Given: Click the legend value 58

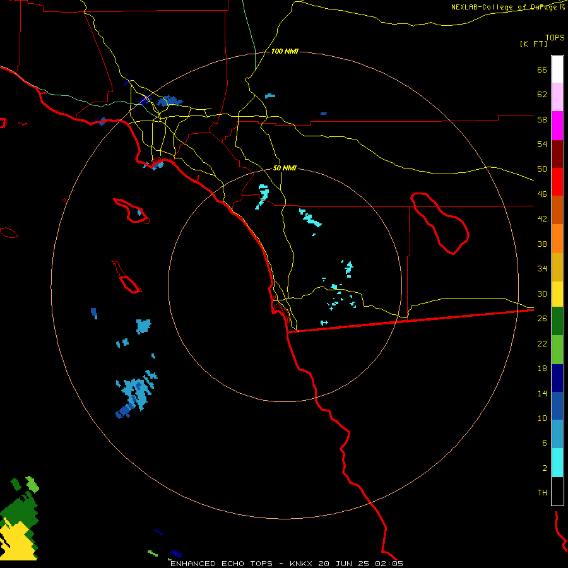Looking at the screenshot, I should pyautogui.click(x=542, y=119).
